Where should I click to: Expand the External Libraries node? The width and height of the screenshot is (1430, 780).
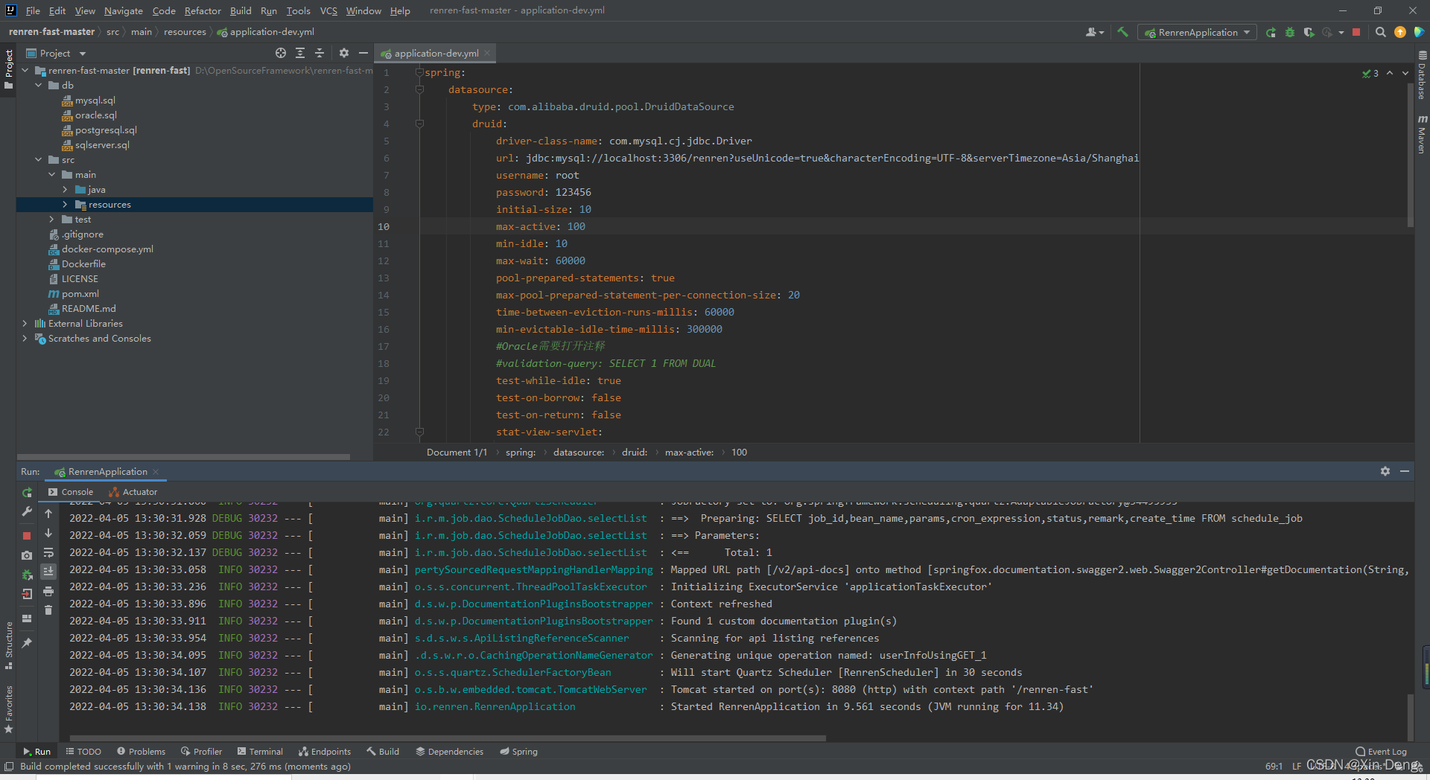point(25,324)
